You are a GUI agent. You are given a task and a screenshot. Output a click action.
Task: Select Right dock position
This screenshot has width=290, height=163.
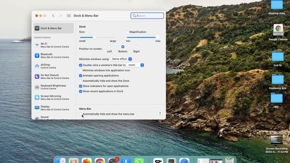point(136,47)
